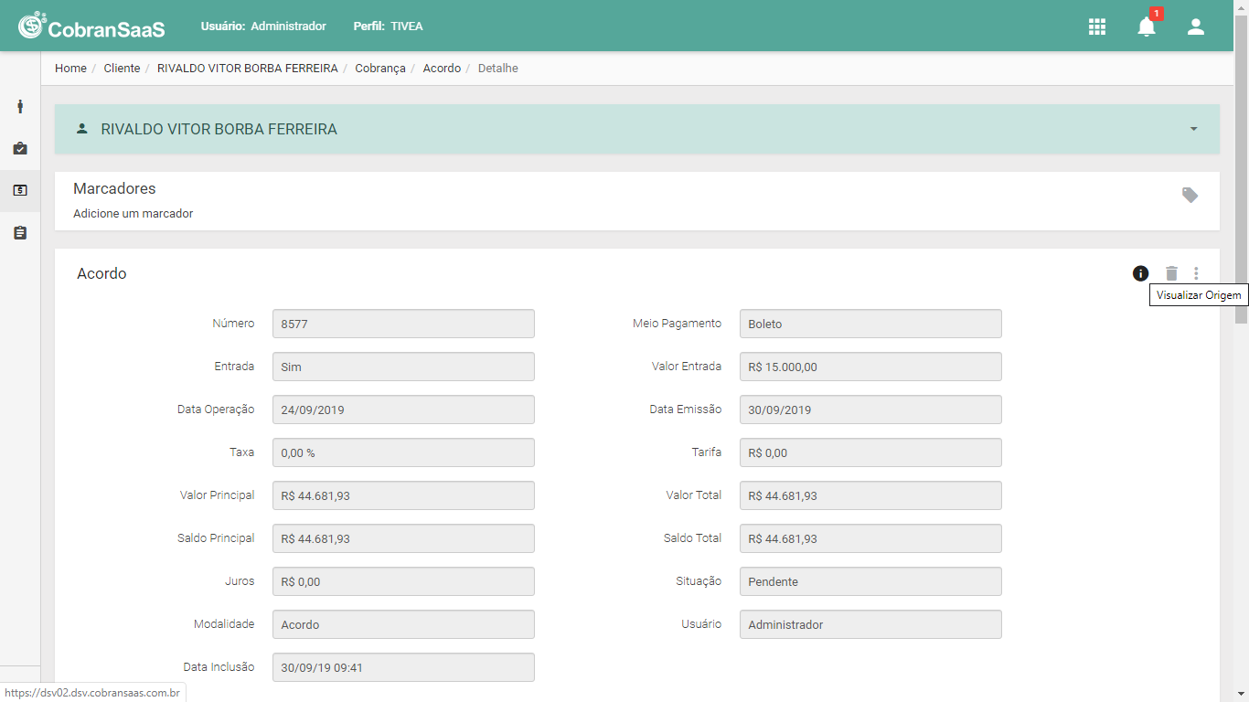Click the Visualizar Origem info icon
The height and width of the screenshot is (702, 1249).
click(1140, 273)
